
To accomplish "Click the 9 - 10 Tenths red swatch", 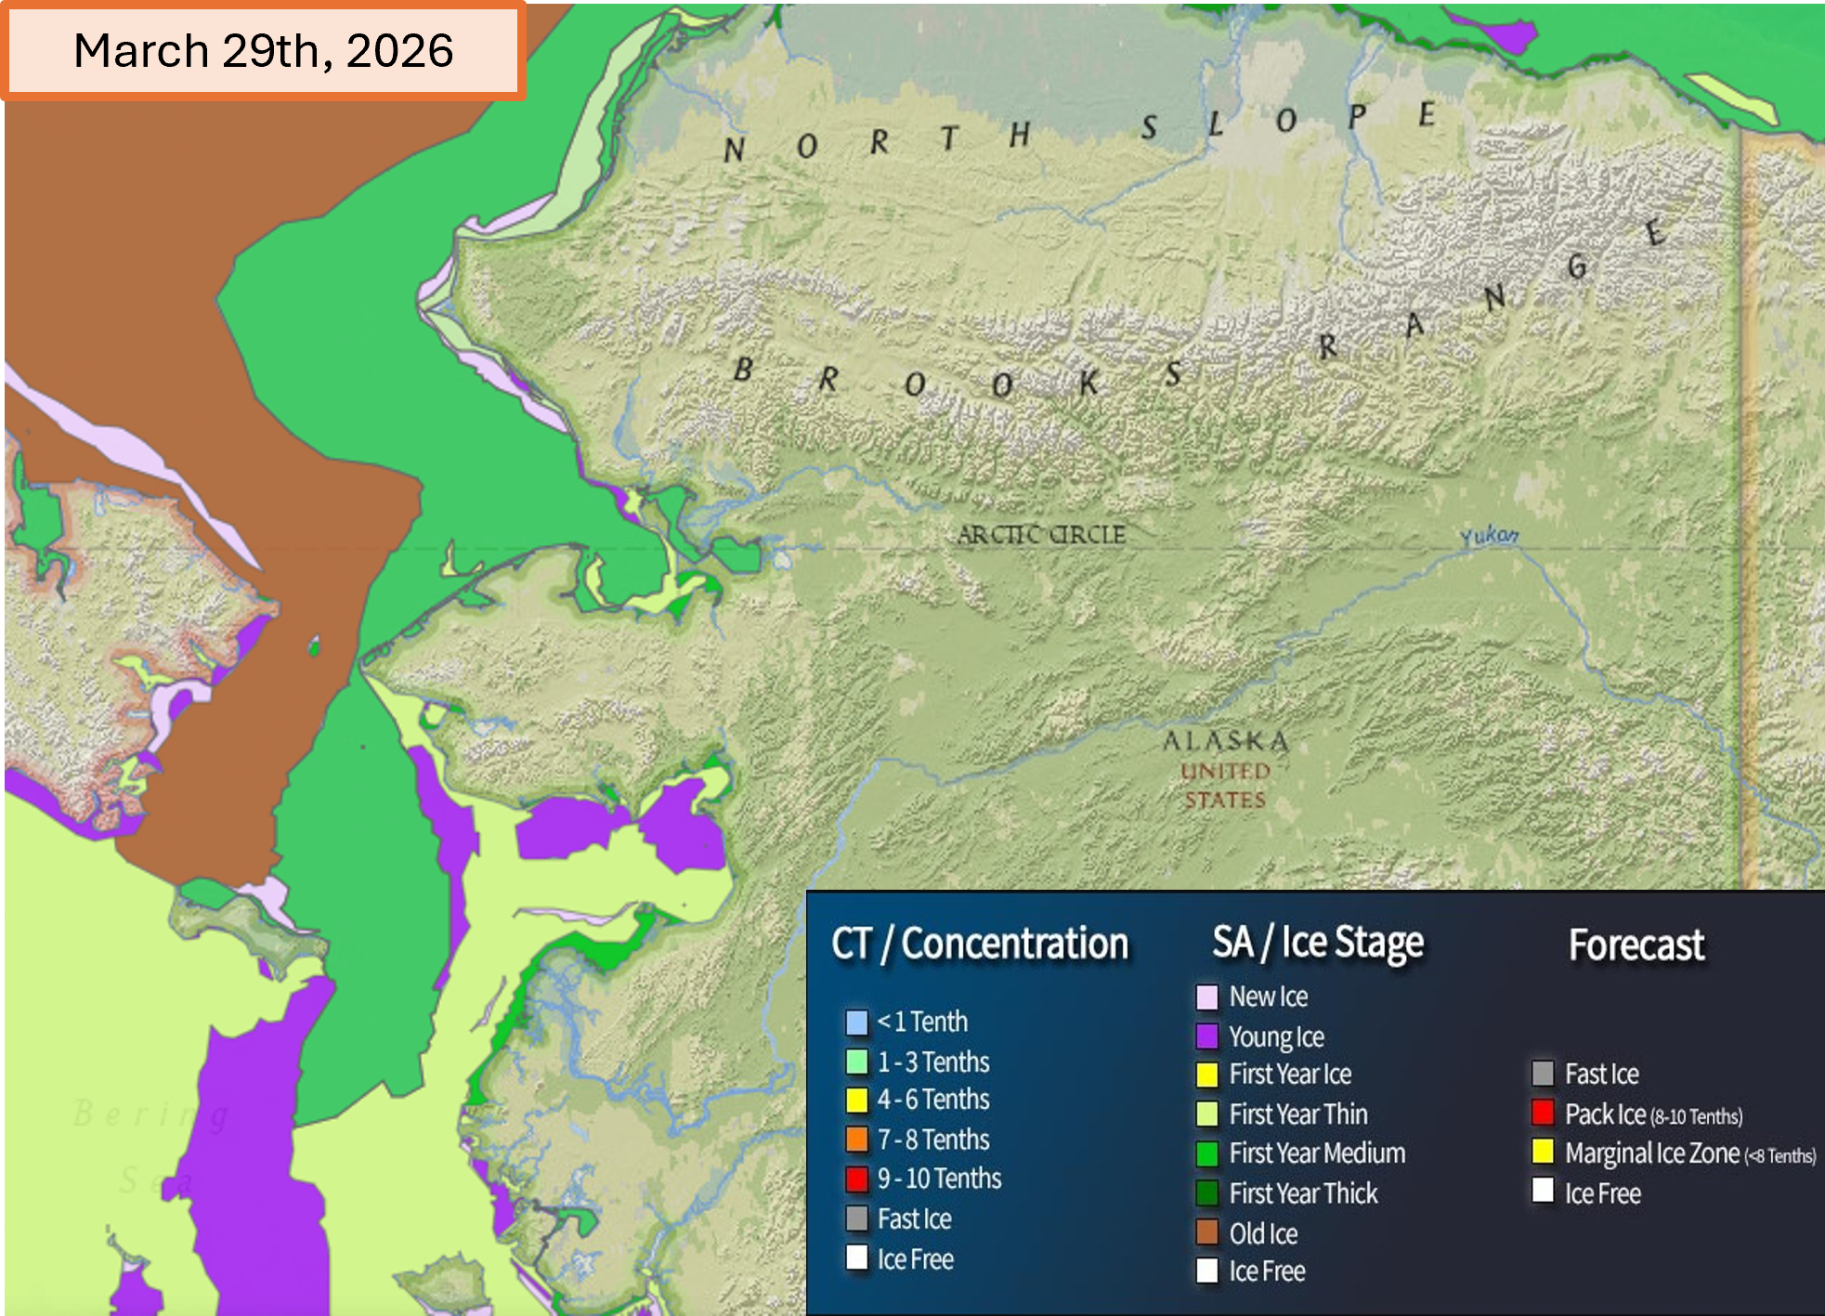I will (856, 1179).
